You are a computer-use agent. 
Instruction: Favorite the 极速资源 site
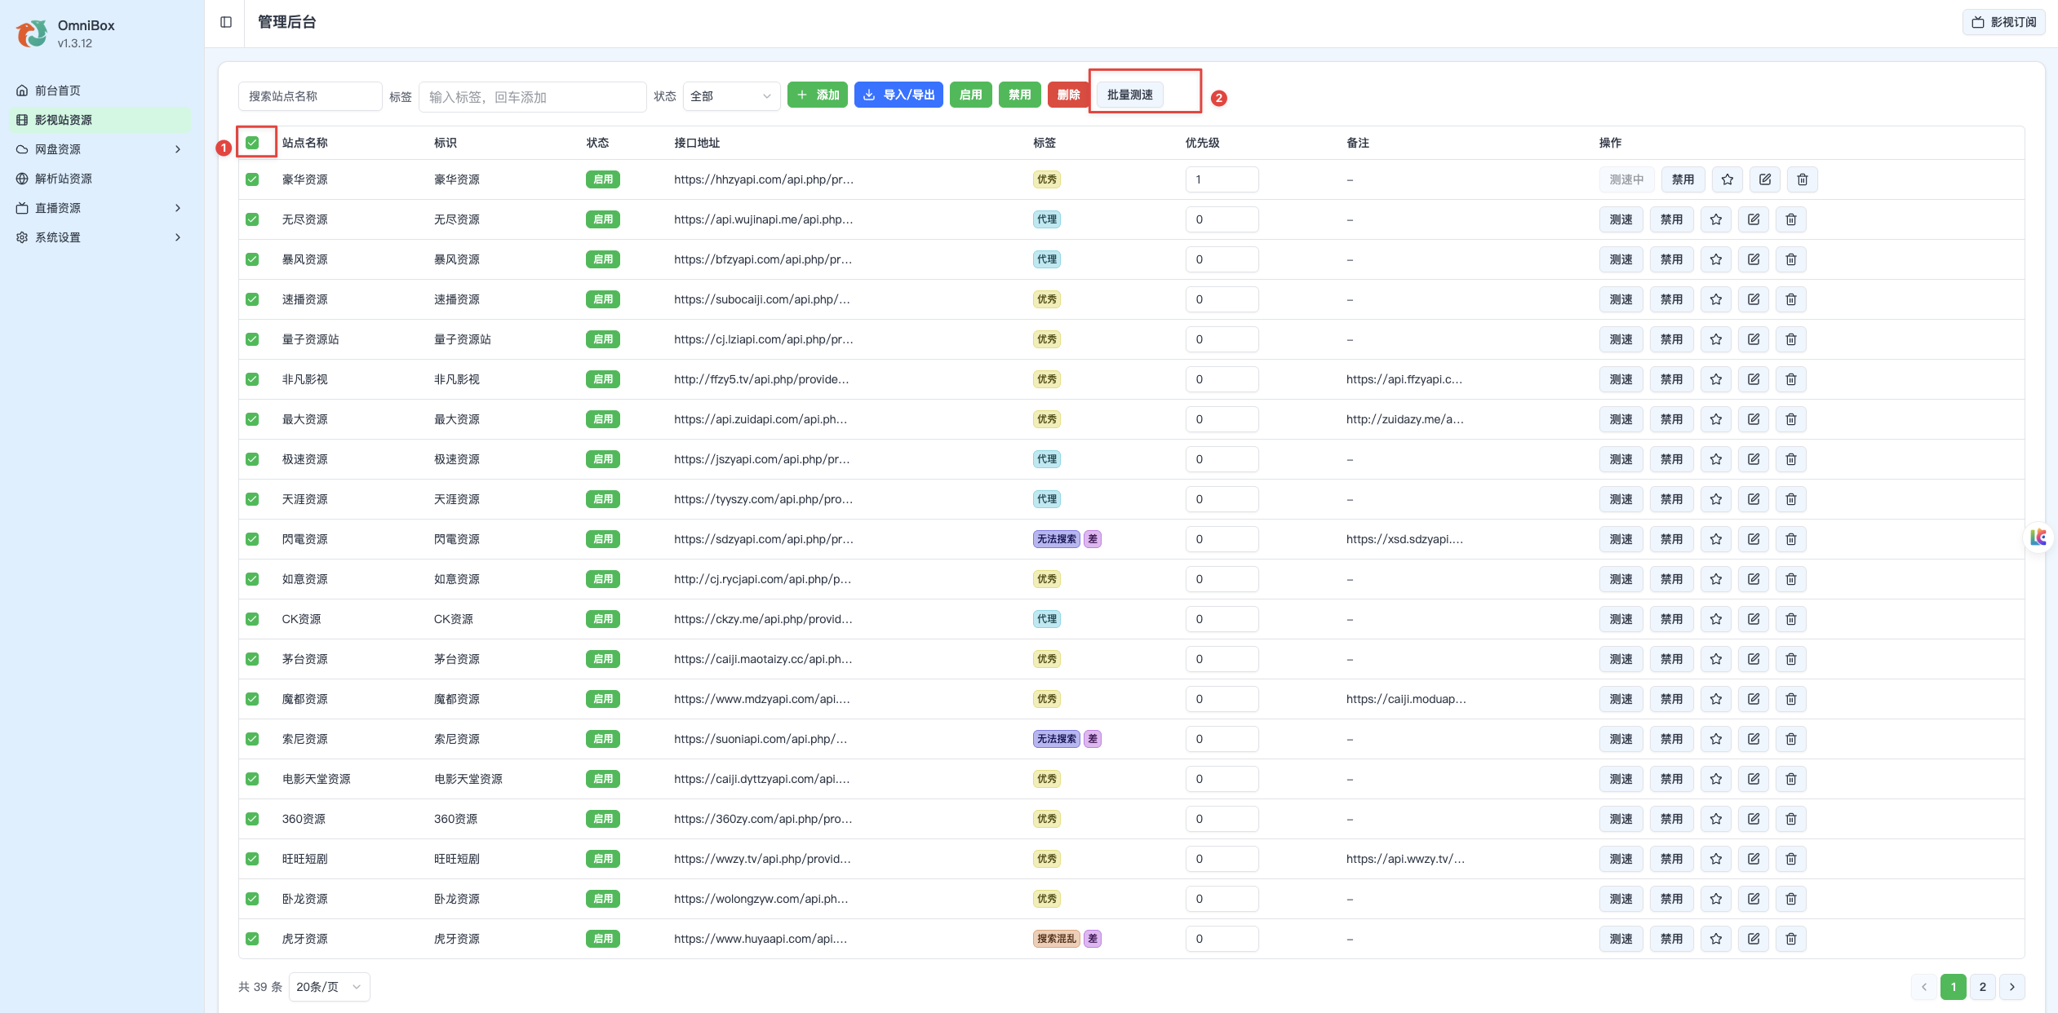pyautogui.click(x=1716, y=459)
